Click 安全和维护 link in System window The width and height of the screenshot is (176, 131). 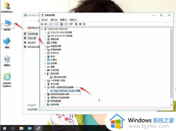(33, 110)
